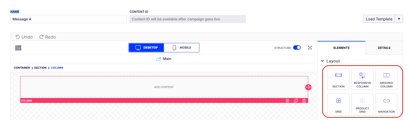
Task: Select the Desktop preview mode
Action: click(x=147, y=48)
